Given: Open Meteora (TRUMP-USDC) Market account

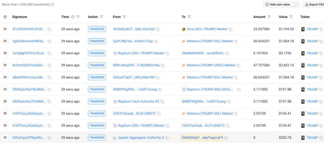Looking at the screenshot, I should (x=211, y=65).
